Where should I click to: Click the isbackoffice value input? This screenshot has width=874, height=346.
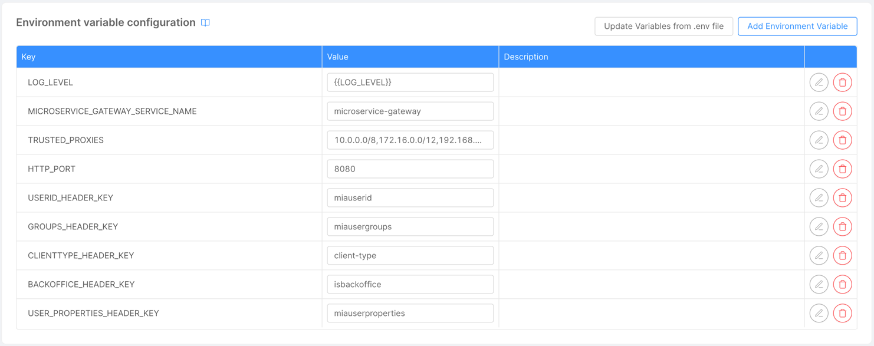(410, 284)
